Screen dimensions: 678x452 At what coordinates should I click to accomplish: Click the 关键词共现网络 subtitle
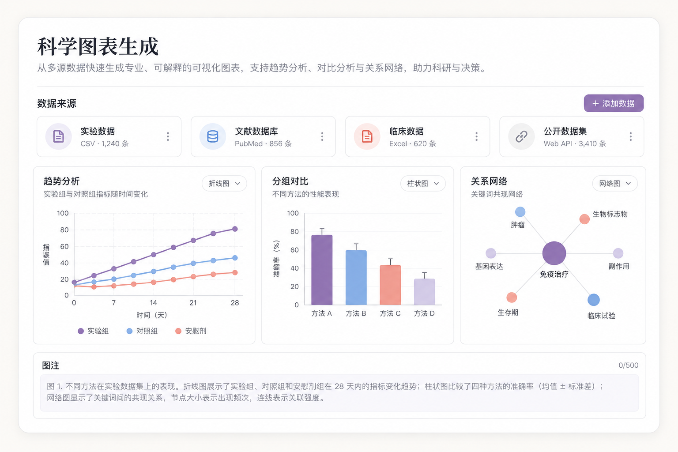point(497,194)
